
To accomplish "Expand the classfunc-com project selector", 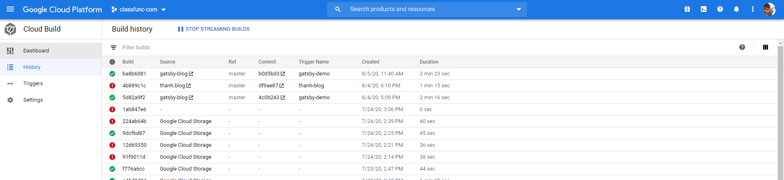I will (139, 9).
